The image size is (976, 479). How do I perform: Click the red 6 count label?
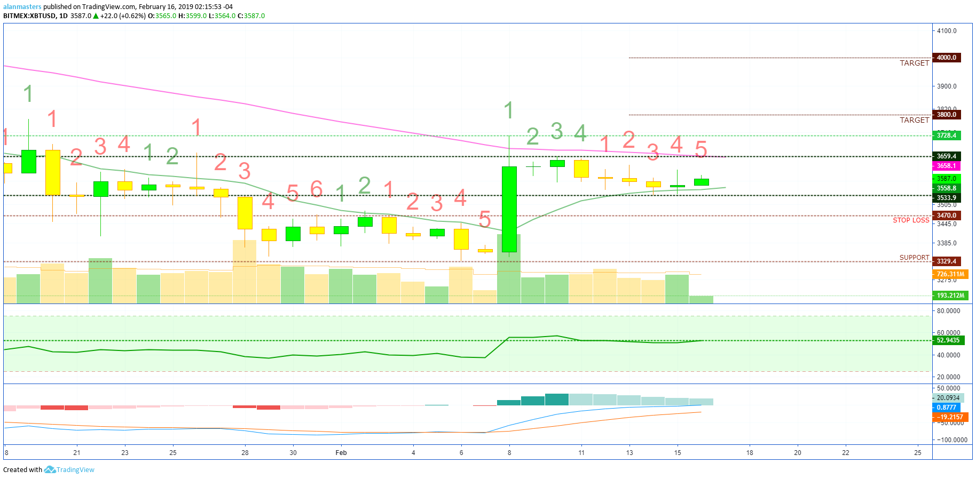pos(316,189)
